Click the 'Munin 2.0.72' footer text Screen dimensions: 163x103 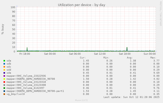(x=81, y=100)
